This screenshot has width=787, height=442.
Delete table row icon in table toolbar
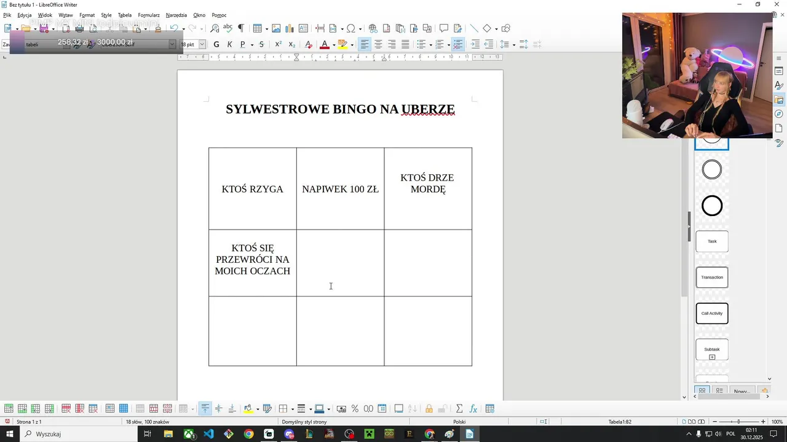coord(66,409)
